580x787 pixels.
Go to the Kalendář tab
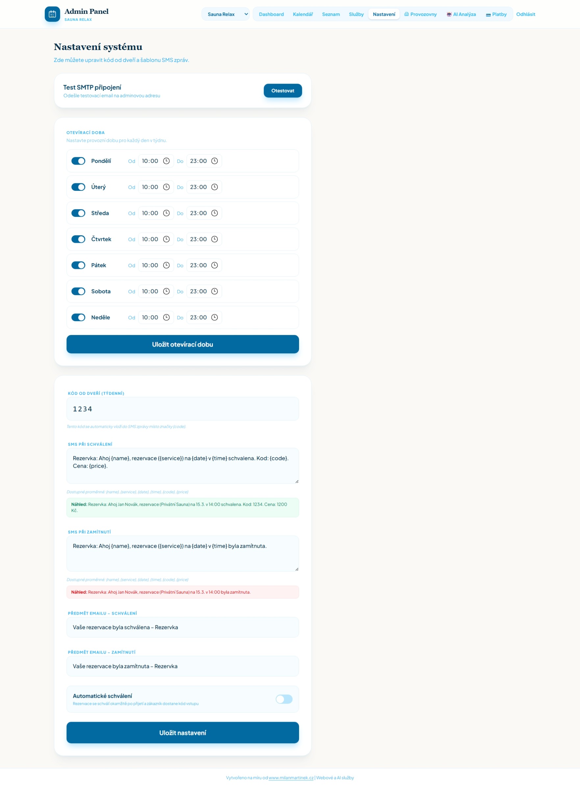click(x=303, y=14)
